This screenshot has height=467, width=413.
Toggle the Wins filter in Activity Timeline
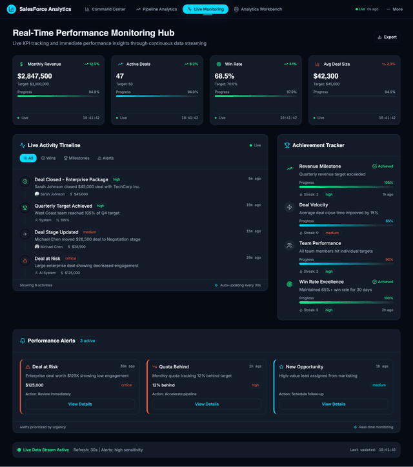[48, 158]
